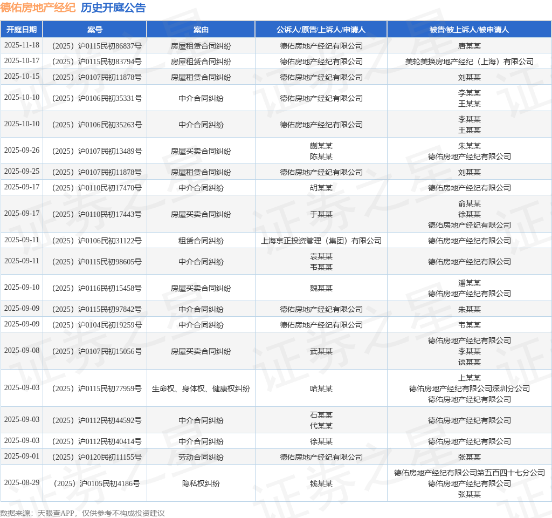Click defendant 俞某某
This screenshot has height=518, width=552.
click(470, 203)
